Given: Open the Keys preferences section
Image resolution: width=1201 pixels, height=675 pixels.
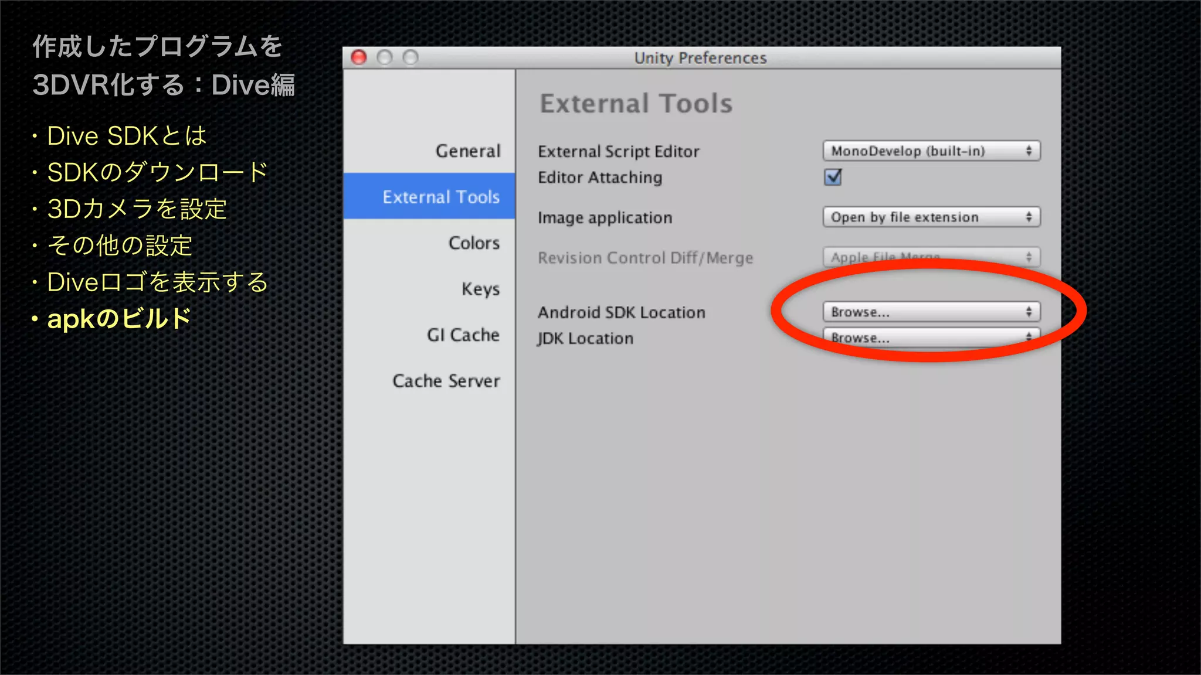Looking at the screenshot, I should pyautogui.click(x=480, y=289).
